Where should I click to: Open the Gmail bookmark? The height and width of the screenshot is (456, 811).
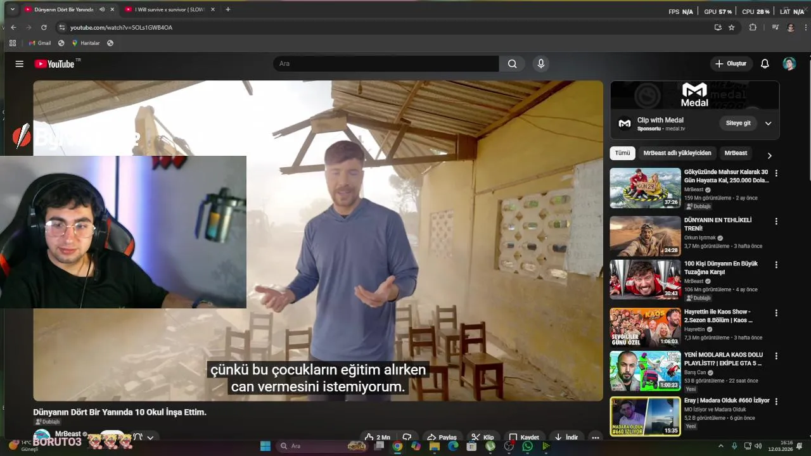(x=39, y=43)
